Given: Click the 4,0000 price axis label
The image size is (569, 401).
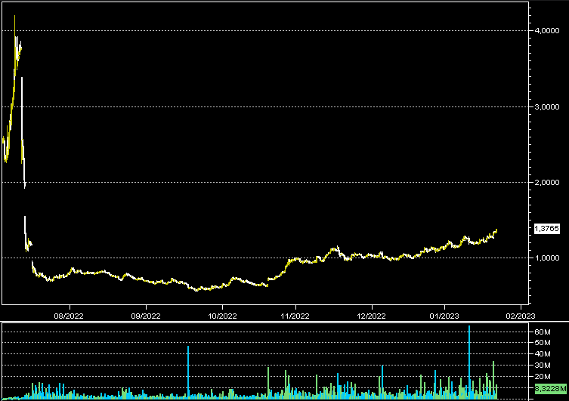Looking at the screenshot, I should point(547,30).
